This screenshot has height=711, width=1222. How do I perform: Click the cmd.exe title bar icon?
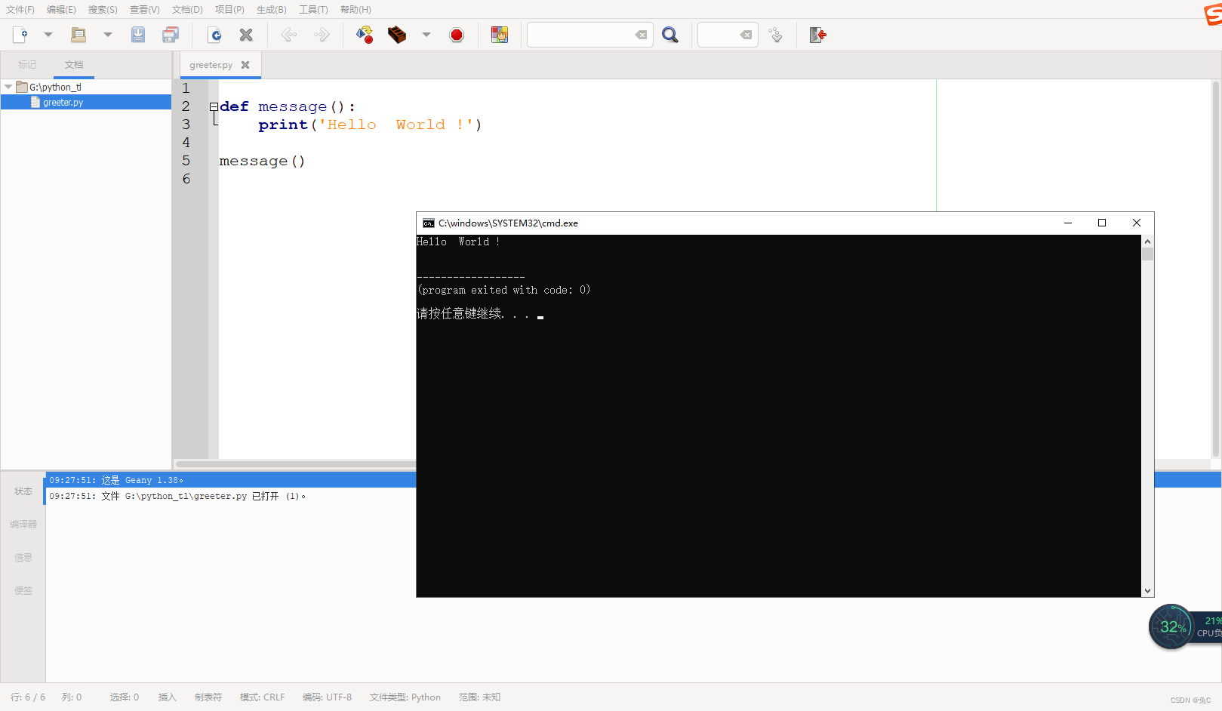click(429, 223)
